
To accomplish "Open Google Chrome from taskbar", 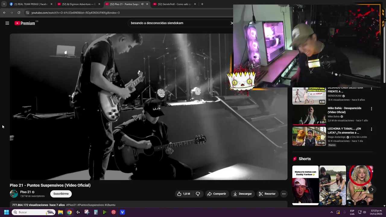I will click(69, 212).
